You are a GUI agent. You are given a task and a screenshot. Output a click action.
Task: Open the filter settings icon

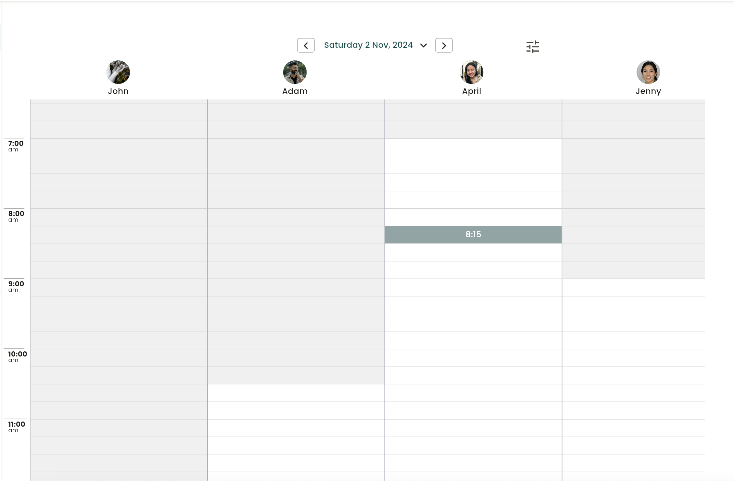pos(533,47)
